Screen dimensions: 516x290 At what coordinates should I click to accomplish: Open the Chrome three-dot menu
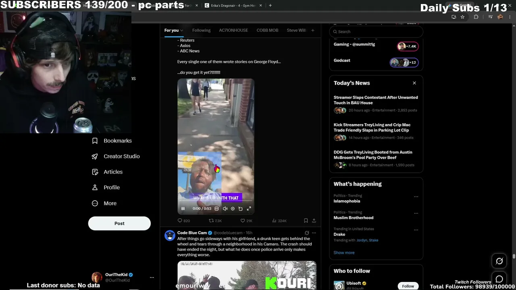coord(509,17)
